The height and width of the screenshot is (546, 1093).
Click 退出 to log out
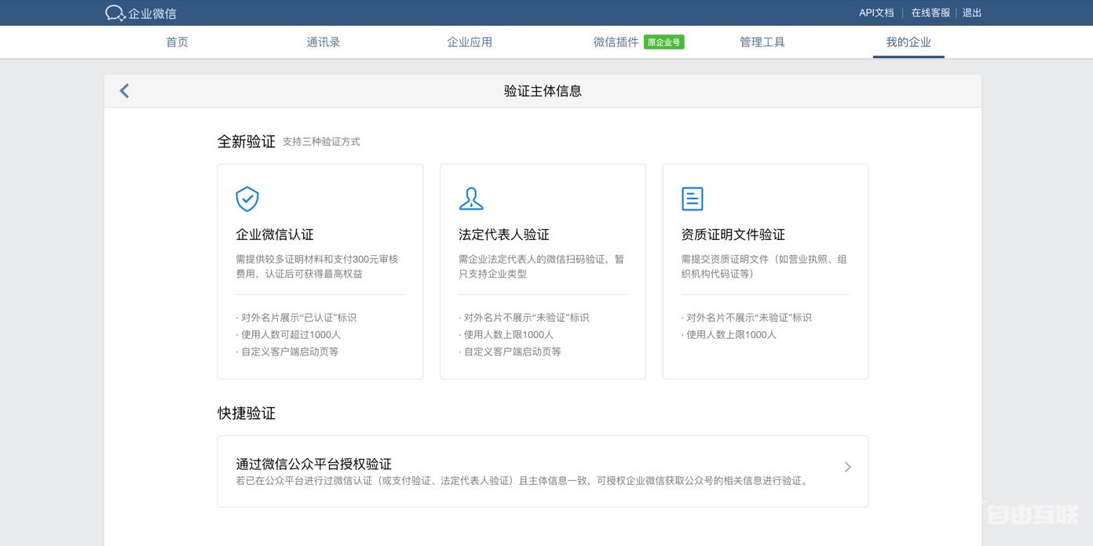tap(971, 13)
